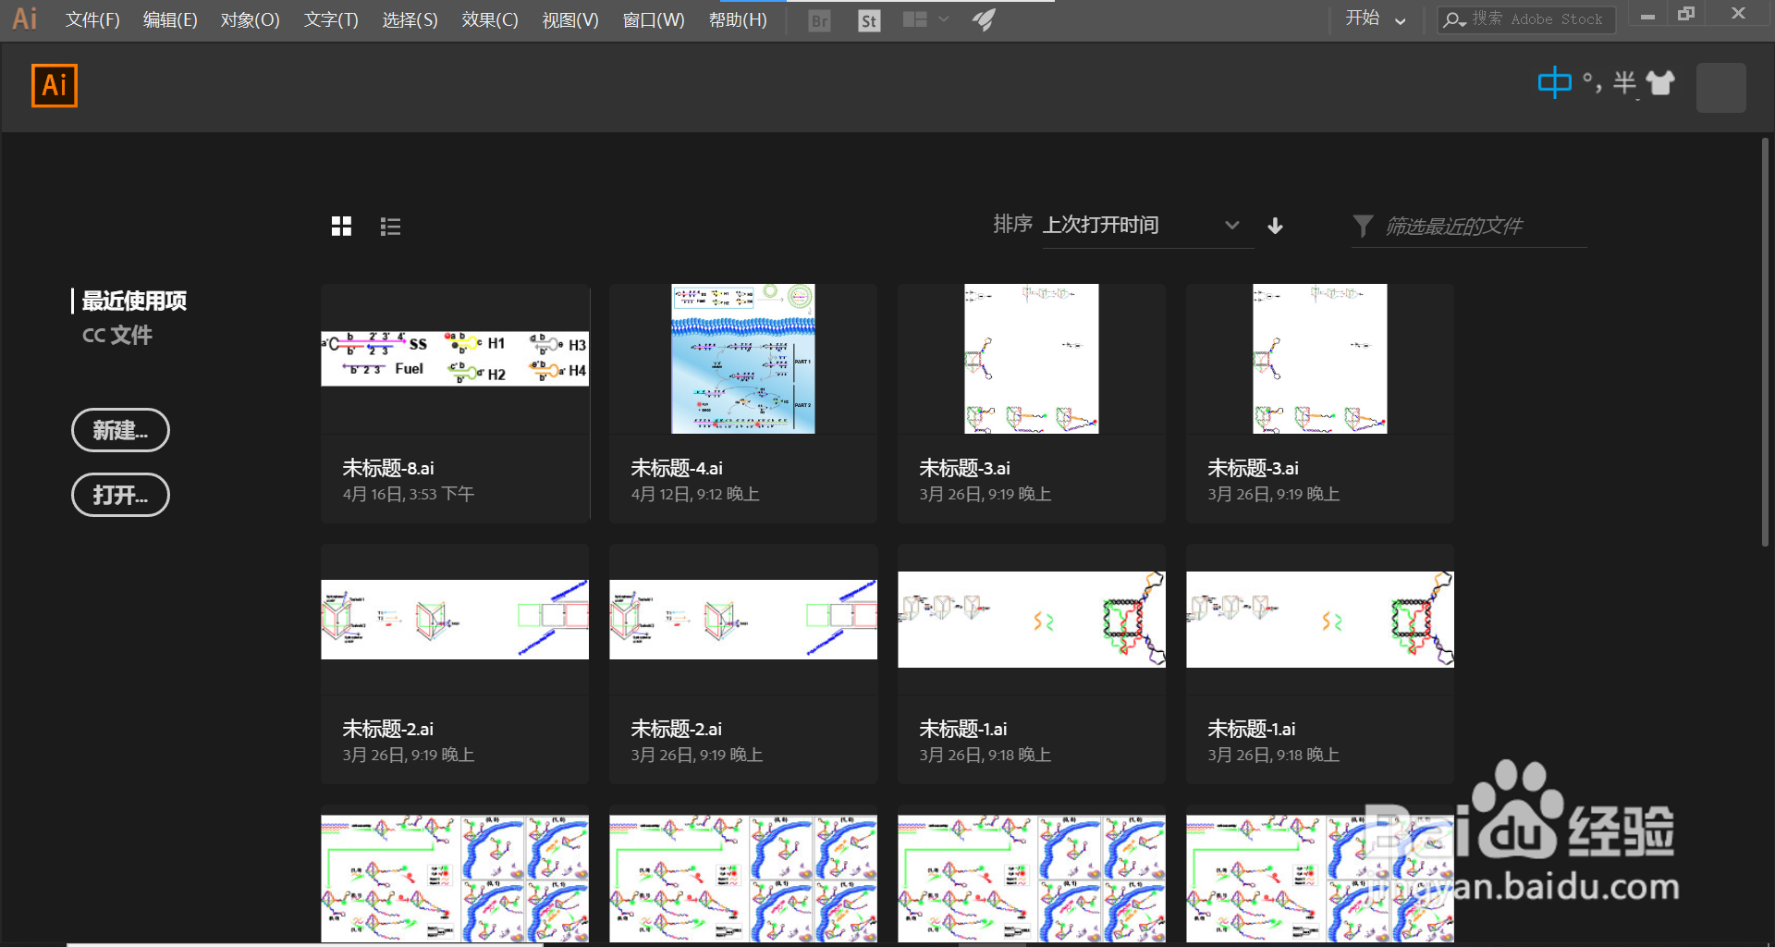This screenshot has width=1775, height=947.
Task: Expand the arrange documents dropdown arrow
Action: (944, 19)
